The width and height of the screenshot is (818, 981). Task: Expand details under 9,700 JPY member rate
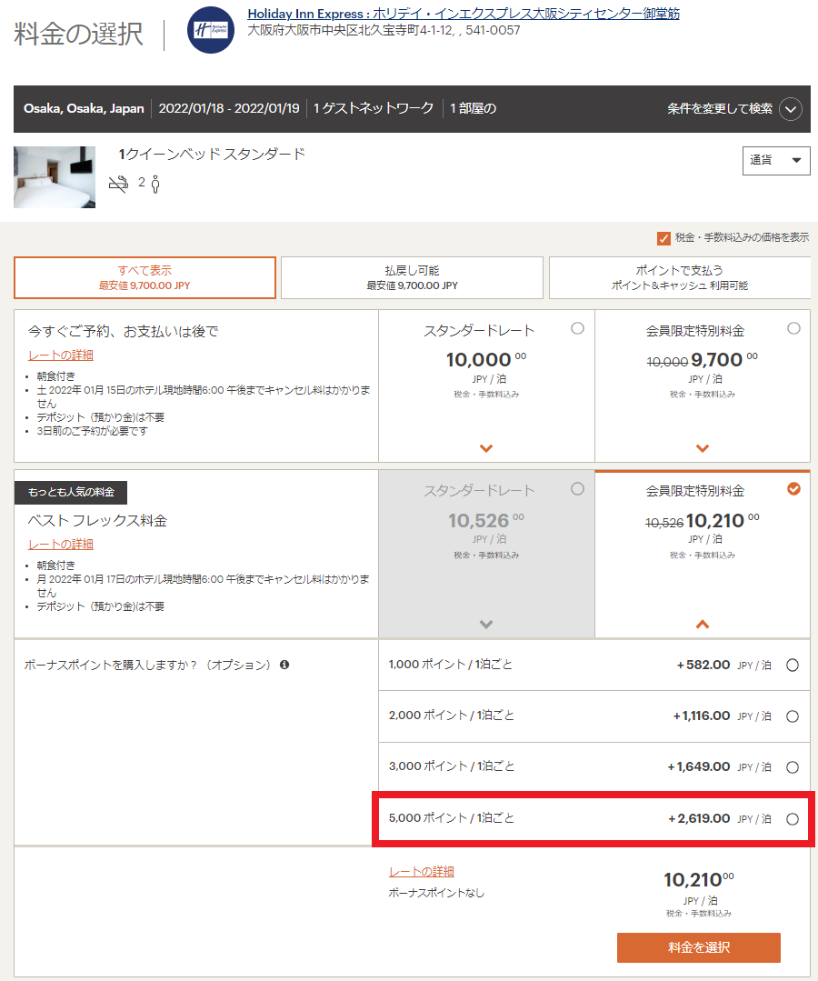pos(703,448)
